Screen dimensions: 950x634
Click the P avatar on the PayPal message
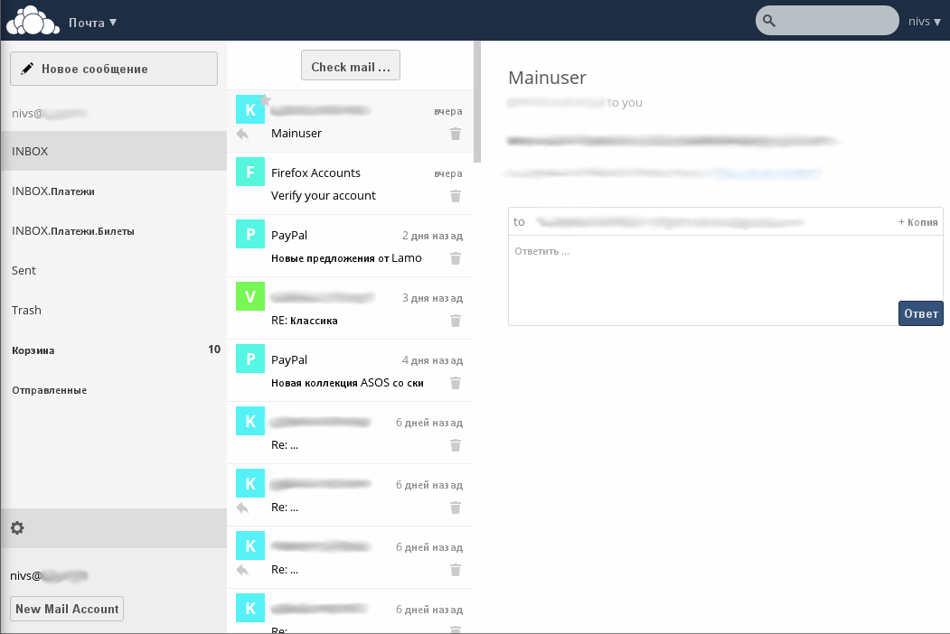pos(249,233)
